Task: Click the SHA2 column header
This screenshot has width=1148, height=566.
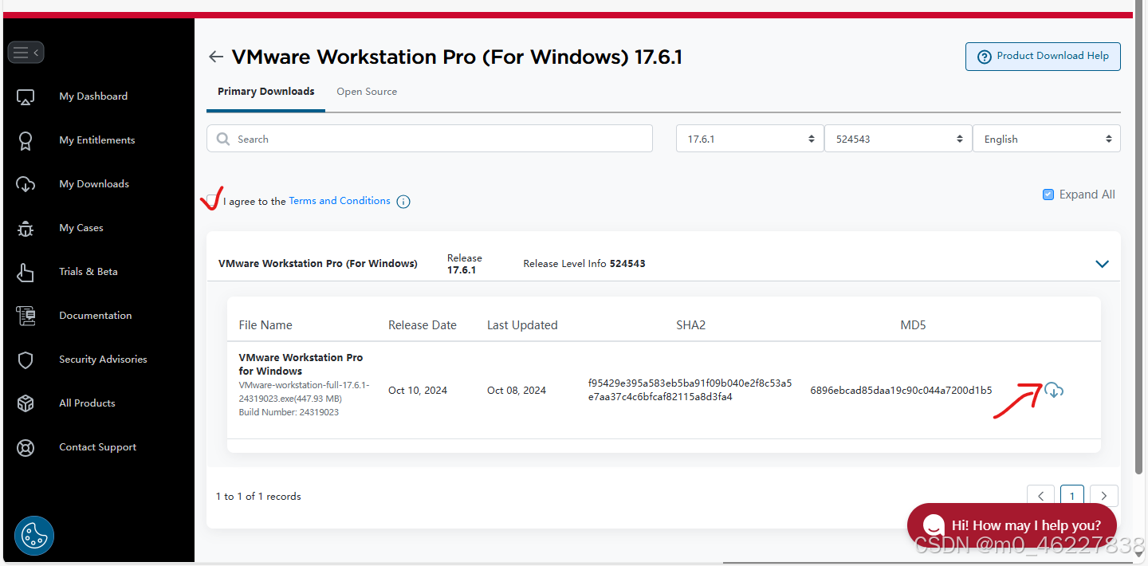Action: click(x=690, y=325)
